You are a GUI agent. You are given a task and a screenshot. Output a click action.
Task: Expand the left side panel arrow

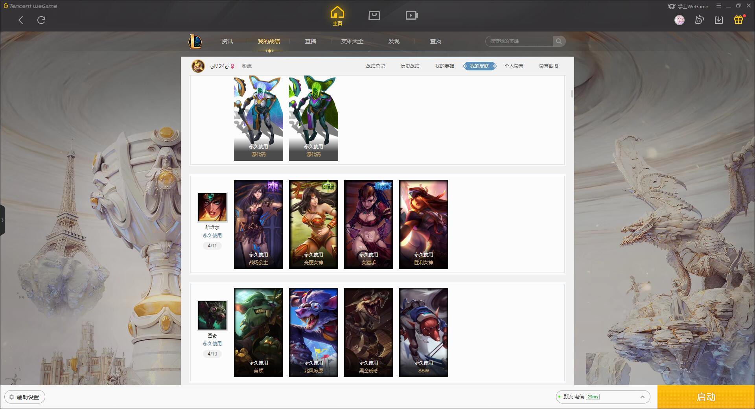click(2, 220)
